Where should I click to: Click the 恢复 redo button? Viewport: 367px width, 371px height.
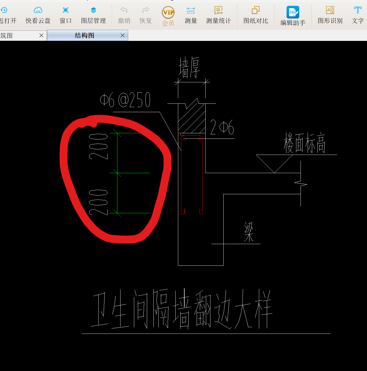(146, 15)
